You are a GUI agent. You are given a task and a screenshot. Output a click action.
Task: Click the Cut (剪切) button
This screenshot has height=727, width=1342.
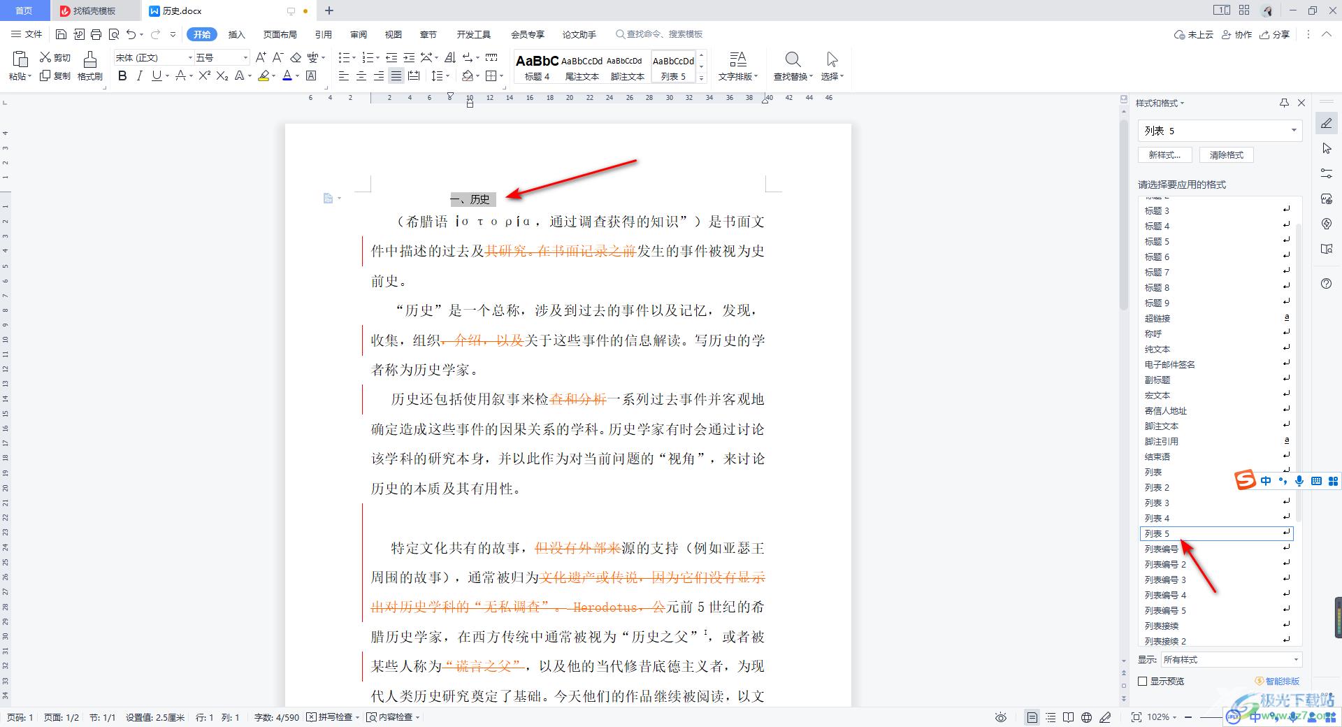(x=55, y=57)
